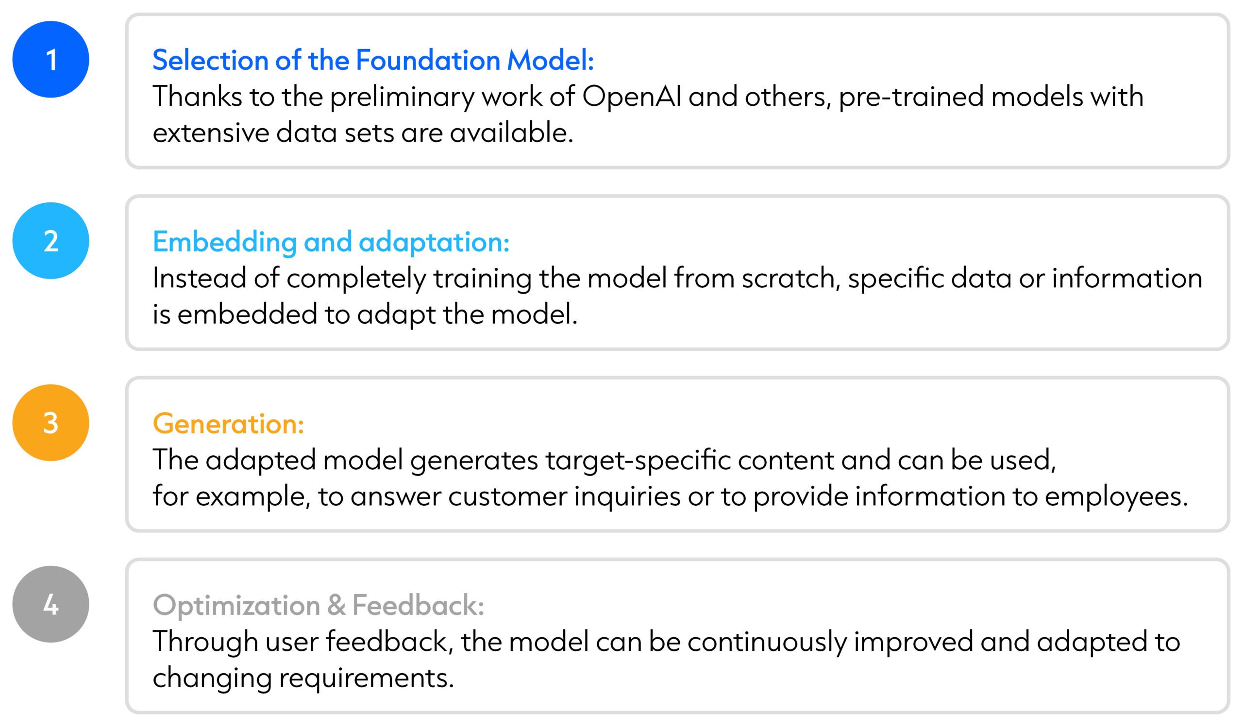Click the orange 'Generation:' heading
The width and height of the screenshot is (1243, 727).
point(228,424)
